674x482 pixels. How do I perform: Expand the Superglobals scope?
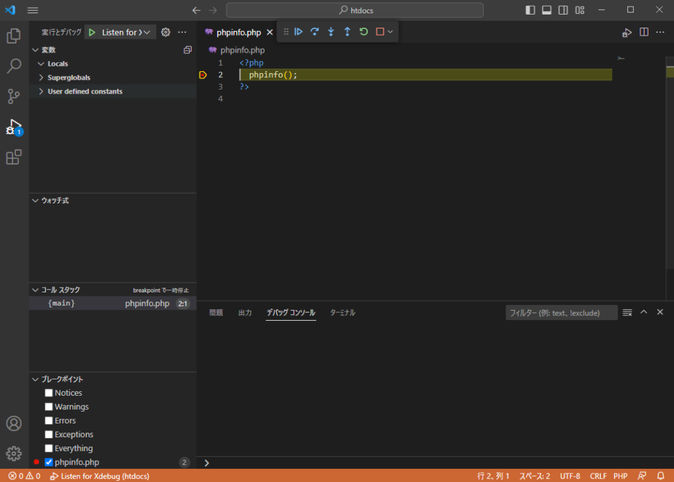[41, 78]
